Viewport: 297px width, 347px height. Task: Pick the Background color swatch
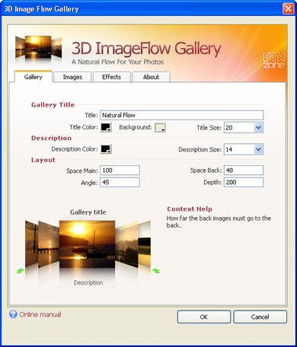click(160, 127)
